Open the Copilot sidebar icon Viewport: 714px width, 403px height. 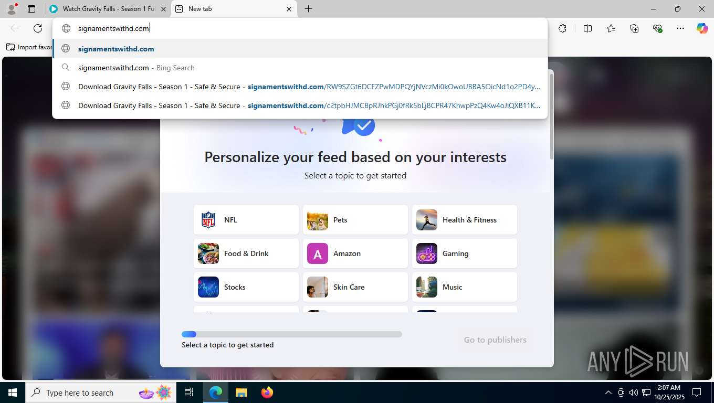point(702,28)
